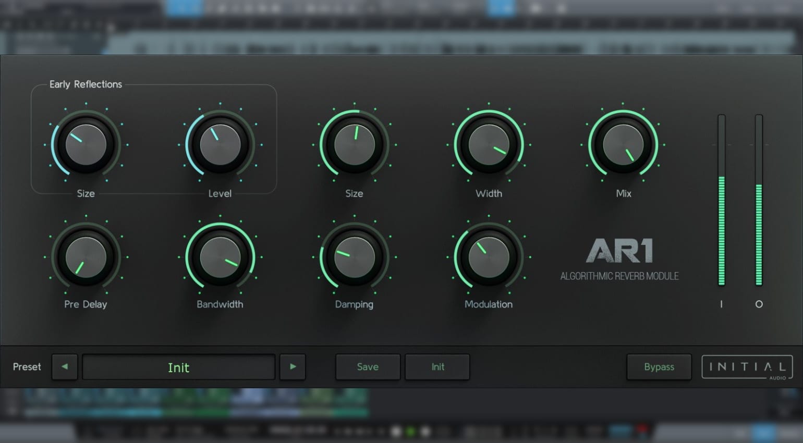The width and height of the screenshot is (803, 443).
Task: Click the Width knob
Action: tap(489, 145)
